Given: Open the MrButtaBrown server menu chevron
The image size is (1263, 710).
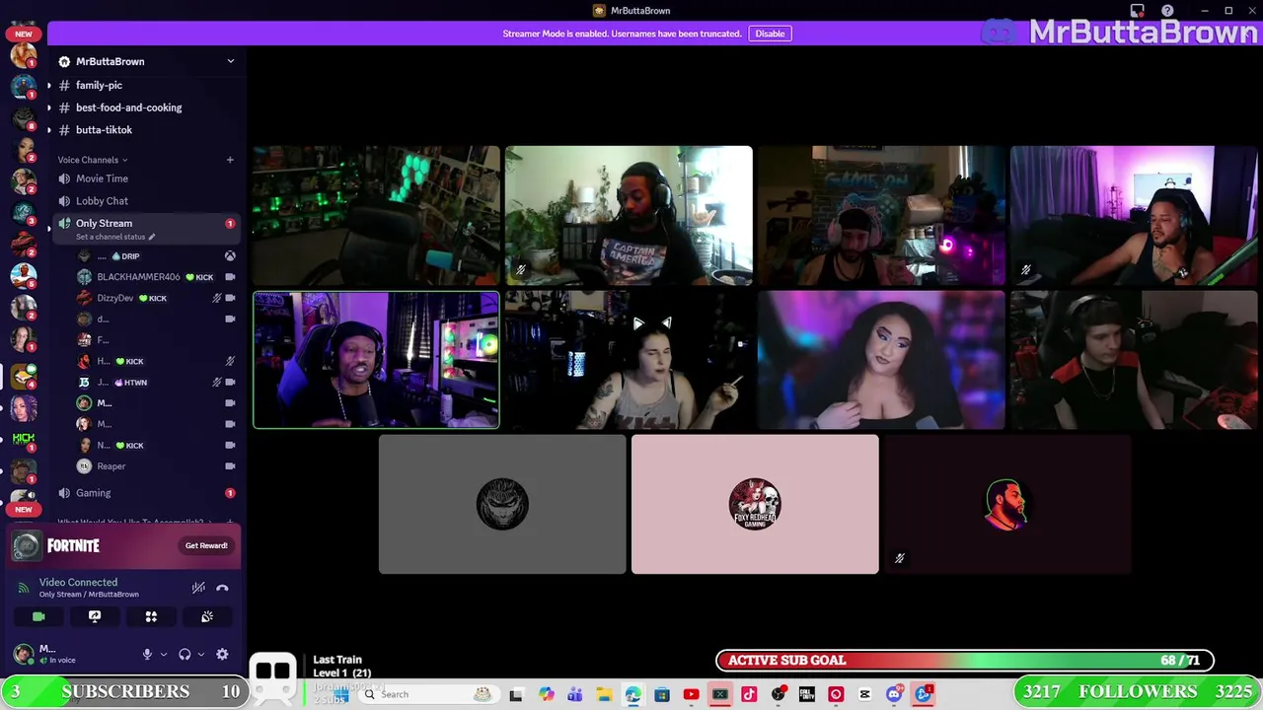Looking at the screenshot, I should pos(231,61).
